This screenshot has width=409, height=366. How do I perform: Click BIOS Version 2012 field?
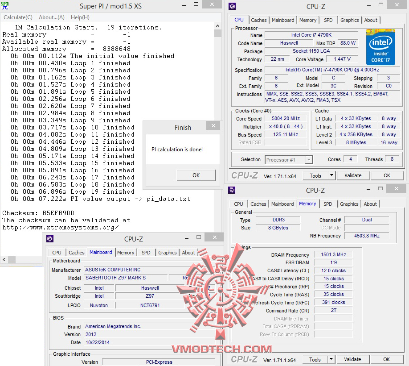149,334
